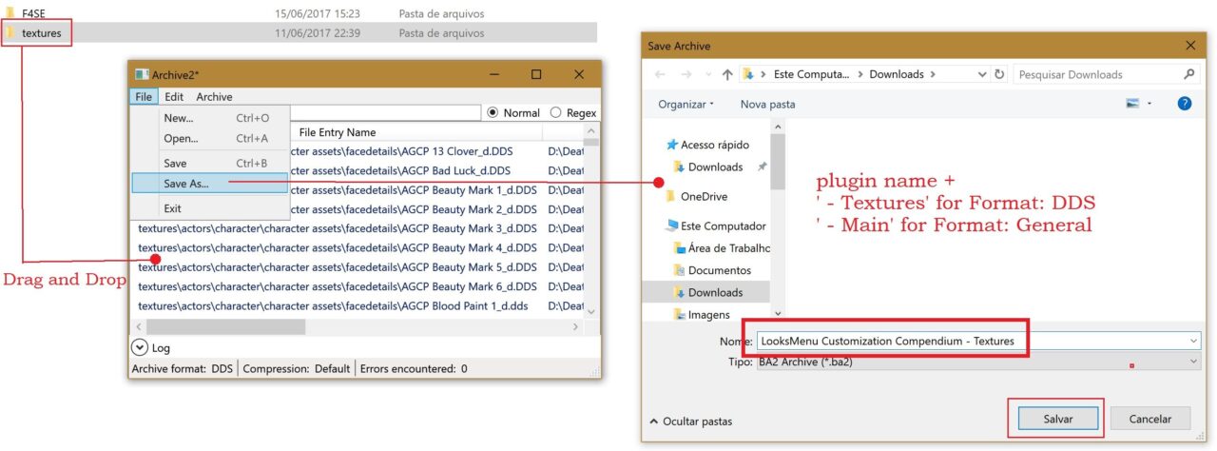Click the up-arrow parent folder button
The height and width of the screenshot is (451, 1217).
coord(727,74)
